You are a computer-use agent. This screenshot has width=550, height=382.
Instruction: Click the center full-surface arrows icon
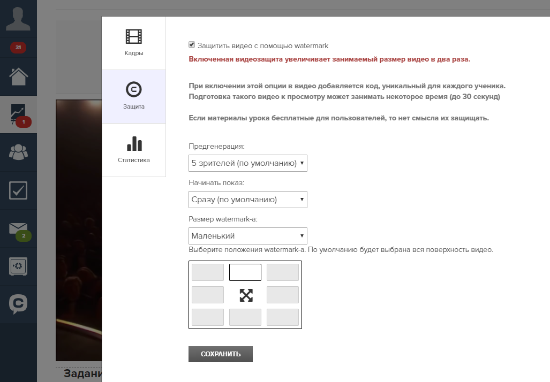pyautogui.click(x=246, y=295)
